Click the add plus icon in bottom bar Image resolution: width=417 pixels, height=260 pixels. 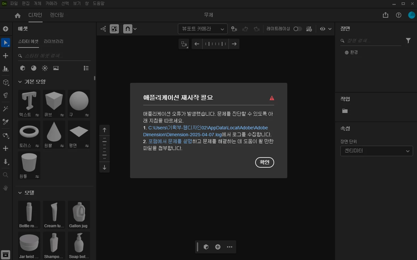coord(218,247)
